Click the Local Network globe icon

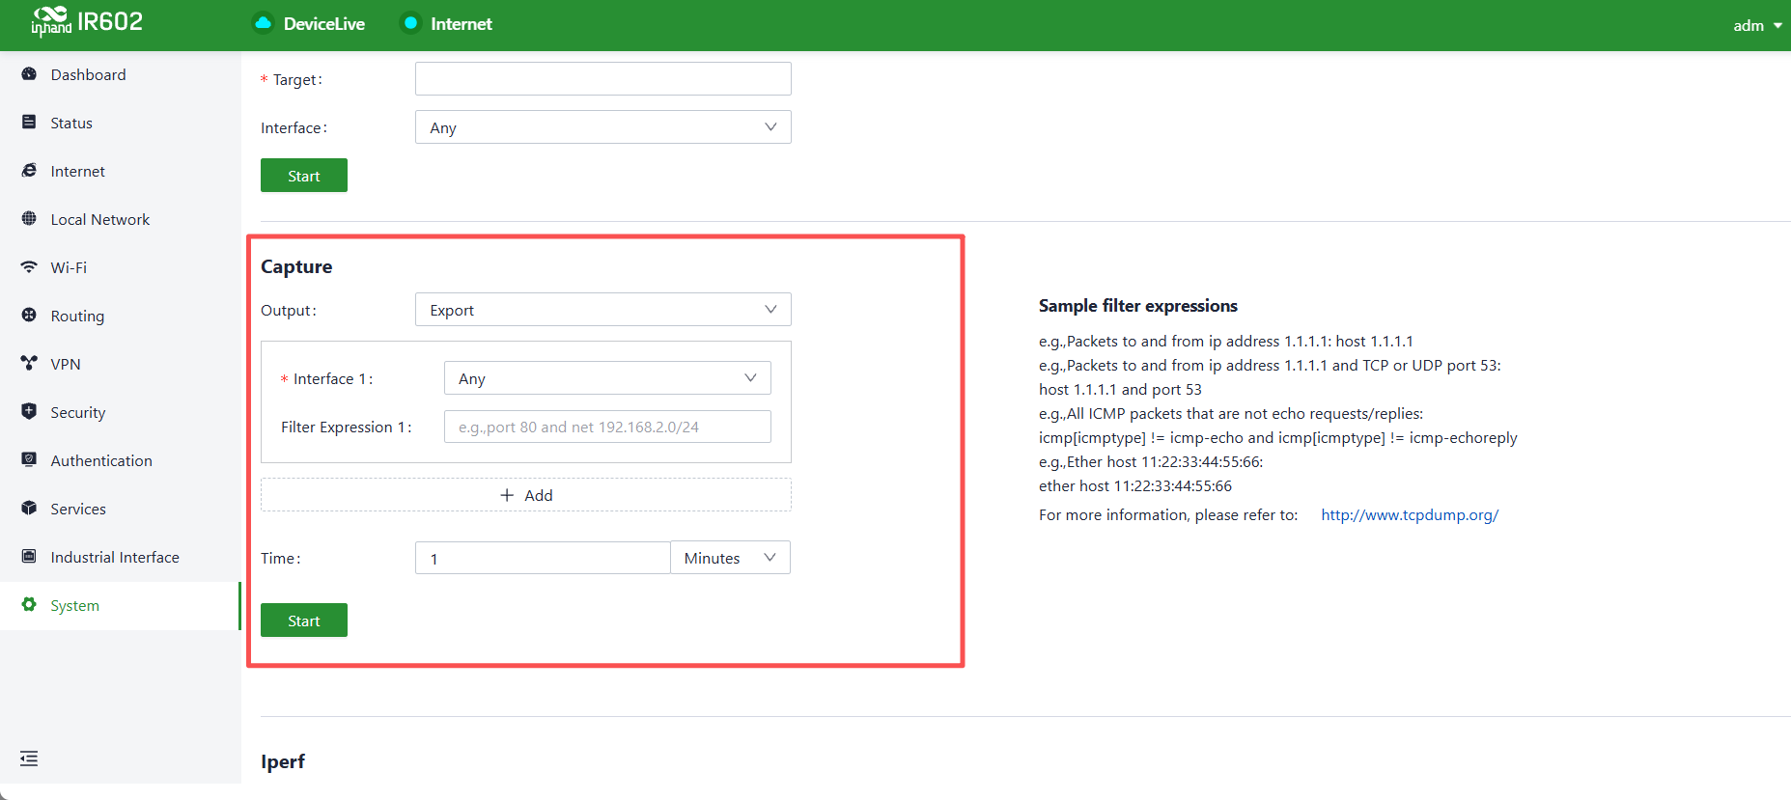coord(29,219)
